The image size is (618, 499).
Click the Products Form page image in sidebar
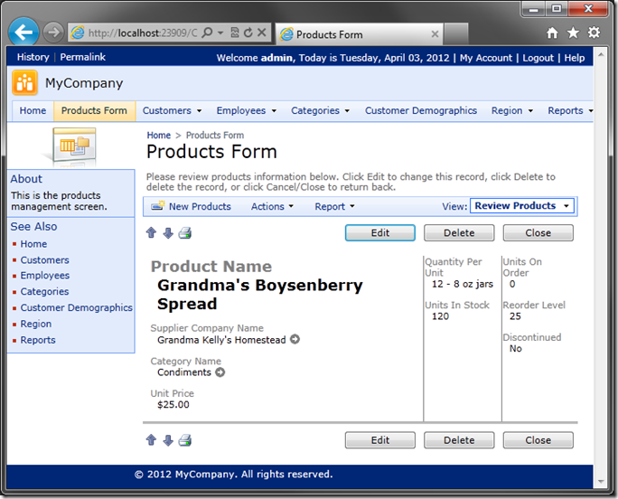coord(73,146)
